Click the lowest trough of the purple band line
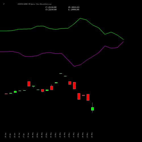This screenshot has width=142, height=142. coord(74,66)
